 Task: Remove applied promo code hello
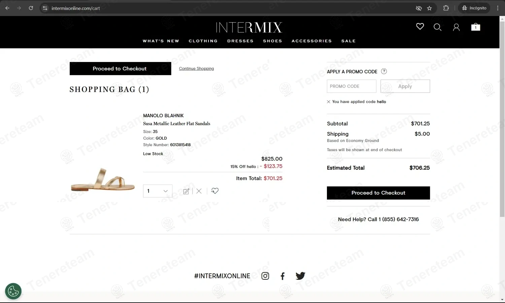pyautogui.click(x=329, y=102)
